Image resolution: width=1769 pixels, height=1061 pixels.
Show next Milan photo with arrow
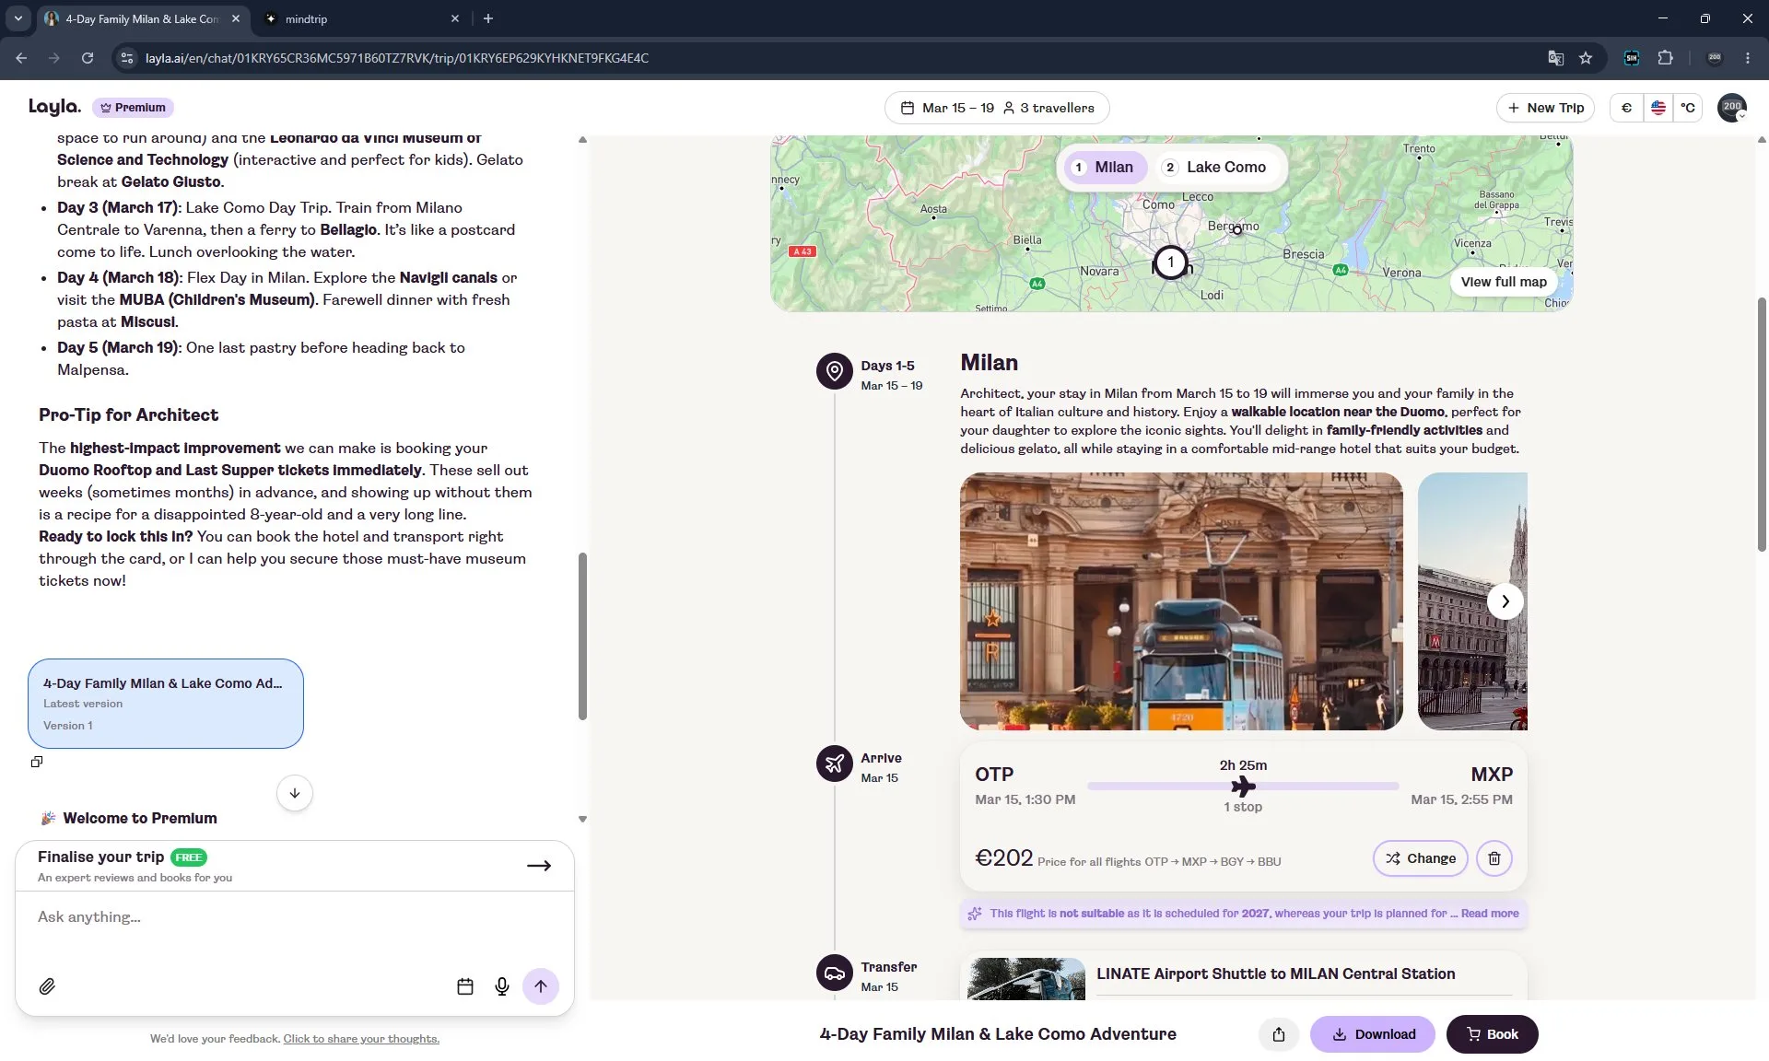click(1505, 601)
